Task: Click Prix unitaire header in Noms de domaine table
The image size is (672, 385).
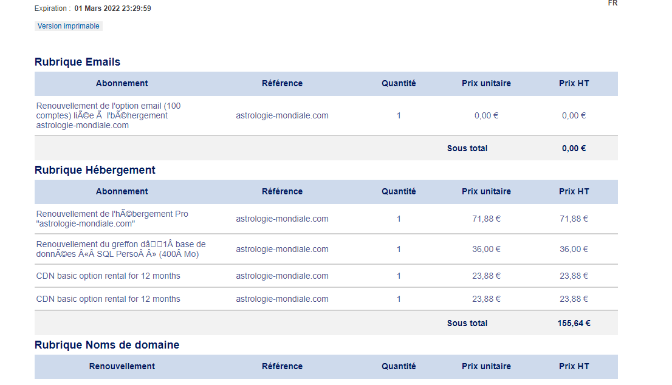Action: point(486,367)
